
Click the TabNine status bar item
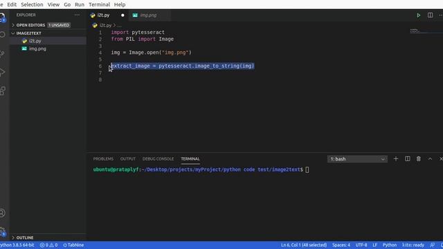pyautogui.click(x=73, y=245)
